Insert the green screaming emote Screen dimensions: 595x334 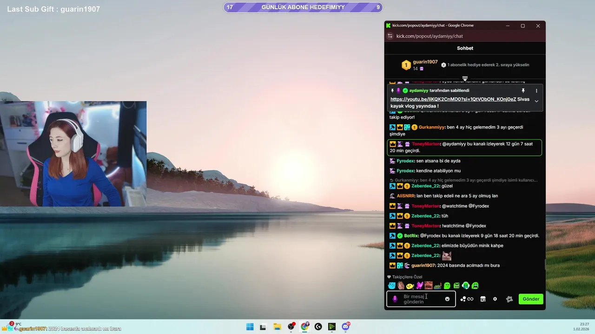475,286
